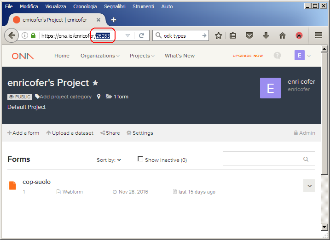This screenshot has height=240, width=330.
Task: Open the File menu
Action: tap(9, 6)
